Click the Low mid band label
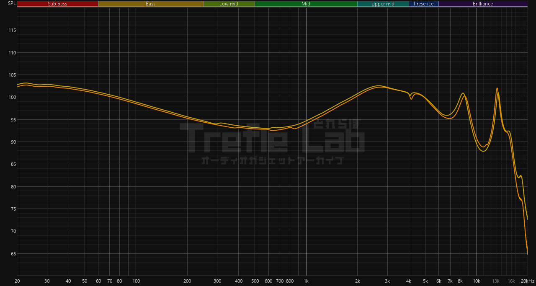This screenshot has height=286, width=536. click(229, 4)
